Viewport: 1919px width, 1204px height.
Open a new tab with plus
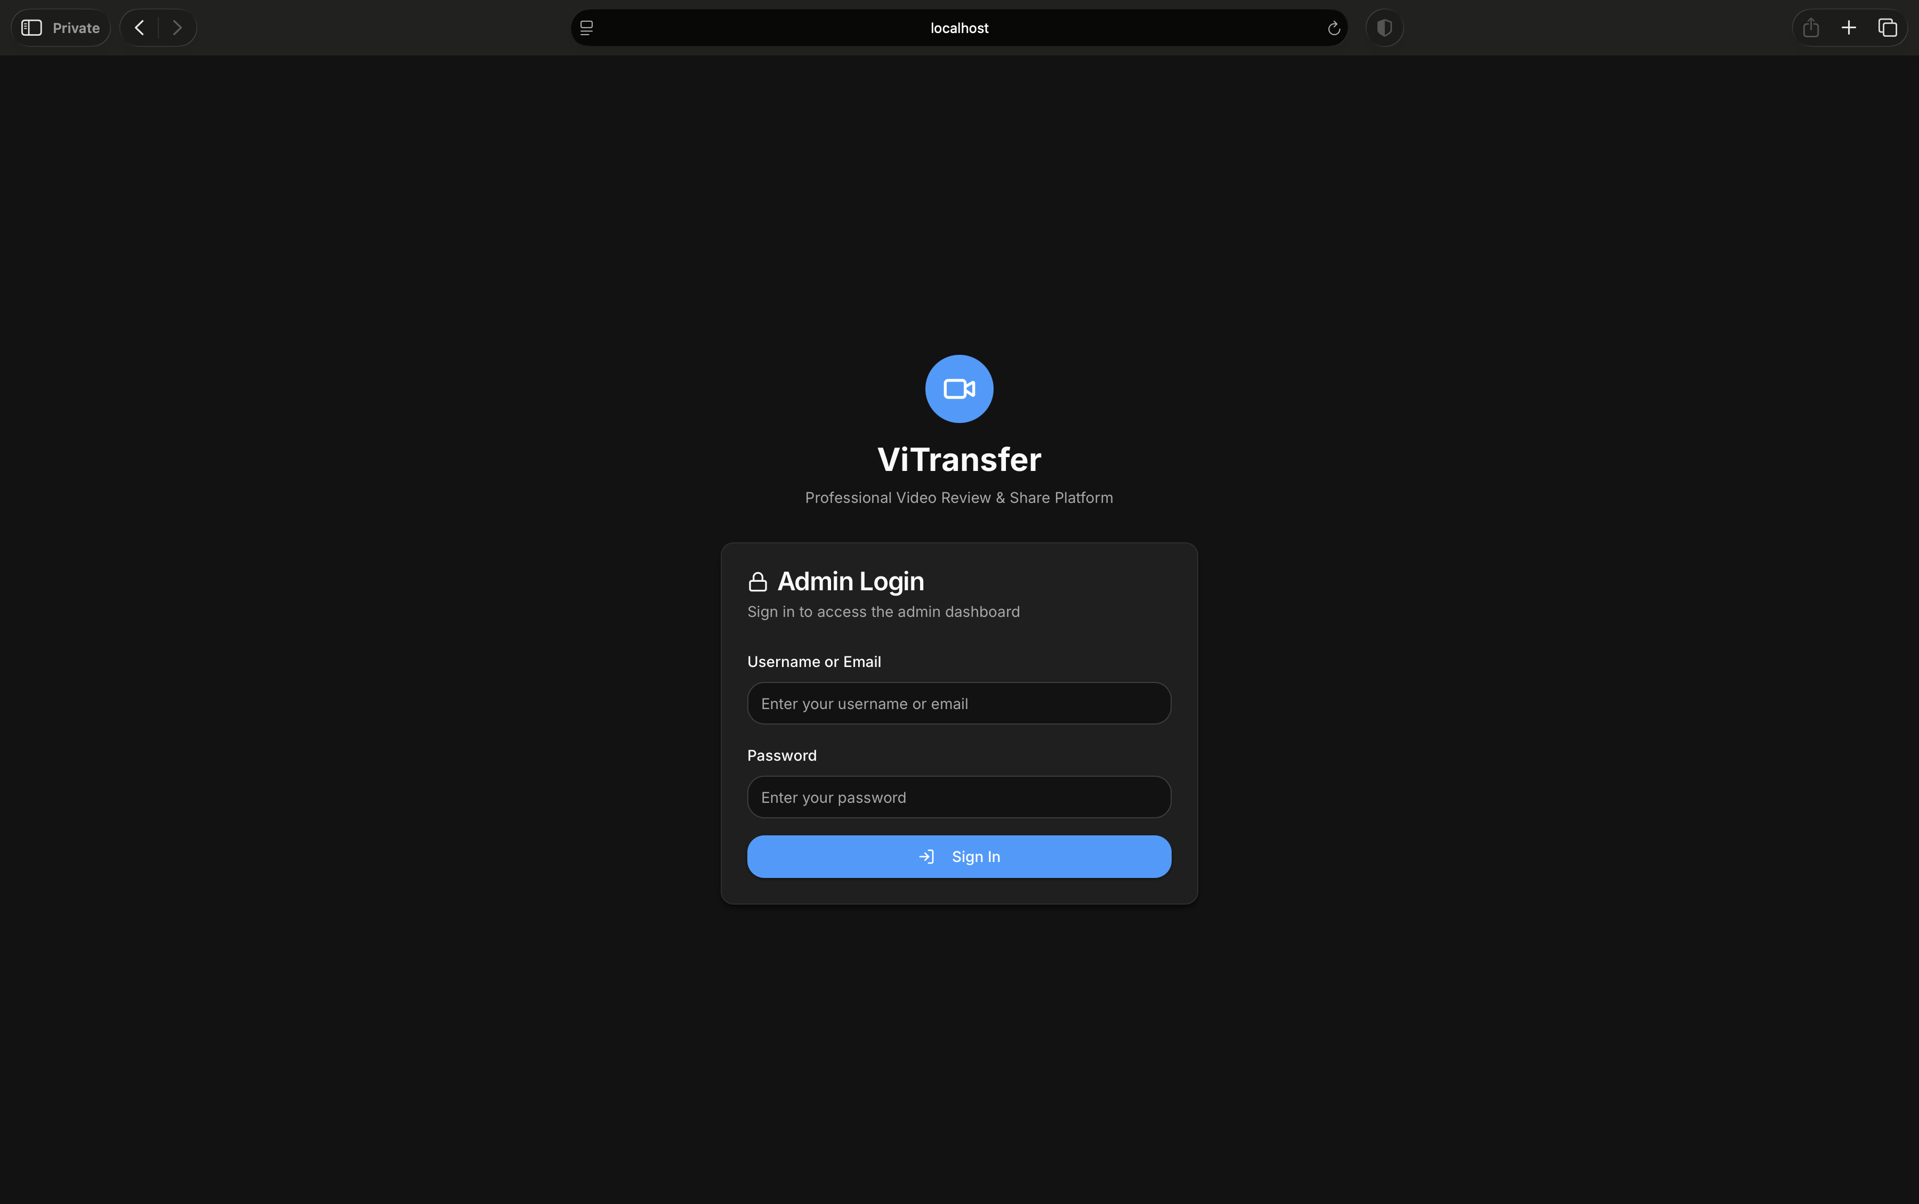(x=1849, y=28)
